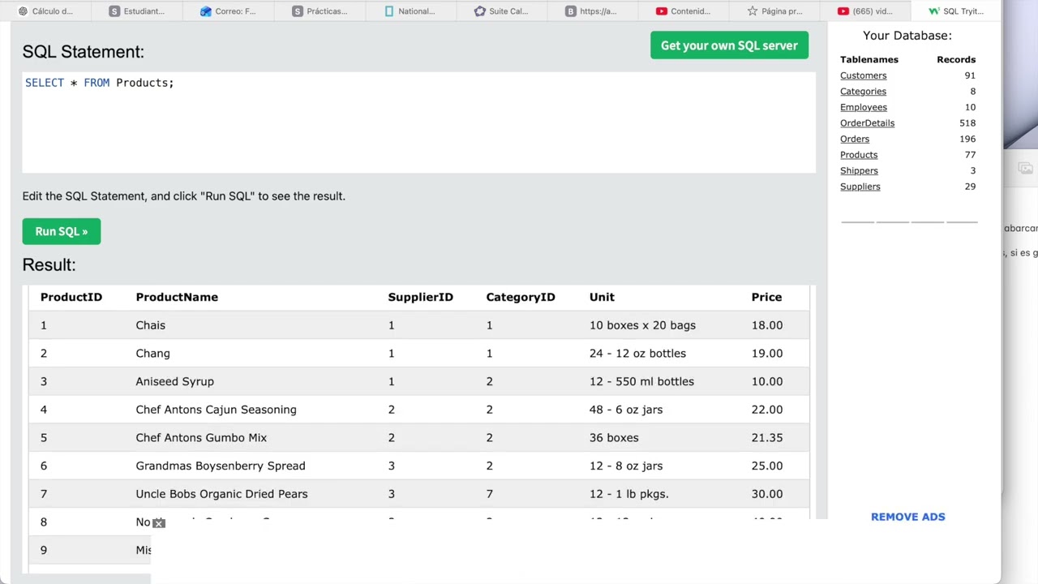Image resolution: width=1038 pixels, height=584 pixels.
Task: Open the OrderDetails table link
Action: pos(867,123)
